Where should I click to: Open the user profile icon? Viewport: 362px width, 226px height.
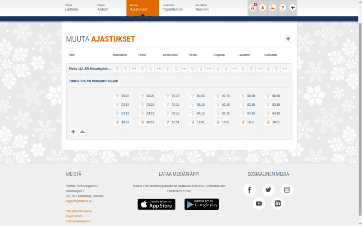tap(262, 8)
